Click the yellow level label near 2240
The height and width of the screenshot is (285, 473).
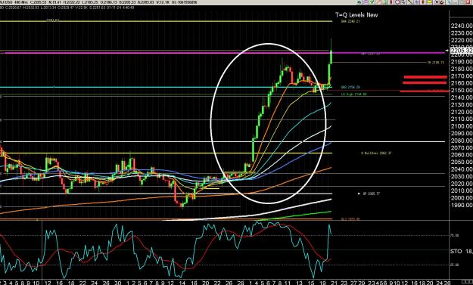click(x=350, y=21)
